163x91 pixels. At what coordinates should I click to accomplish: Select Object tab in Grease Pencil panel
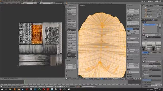136,29
